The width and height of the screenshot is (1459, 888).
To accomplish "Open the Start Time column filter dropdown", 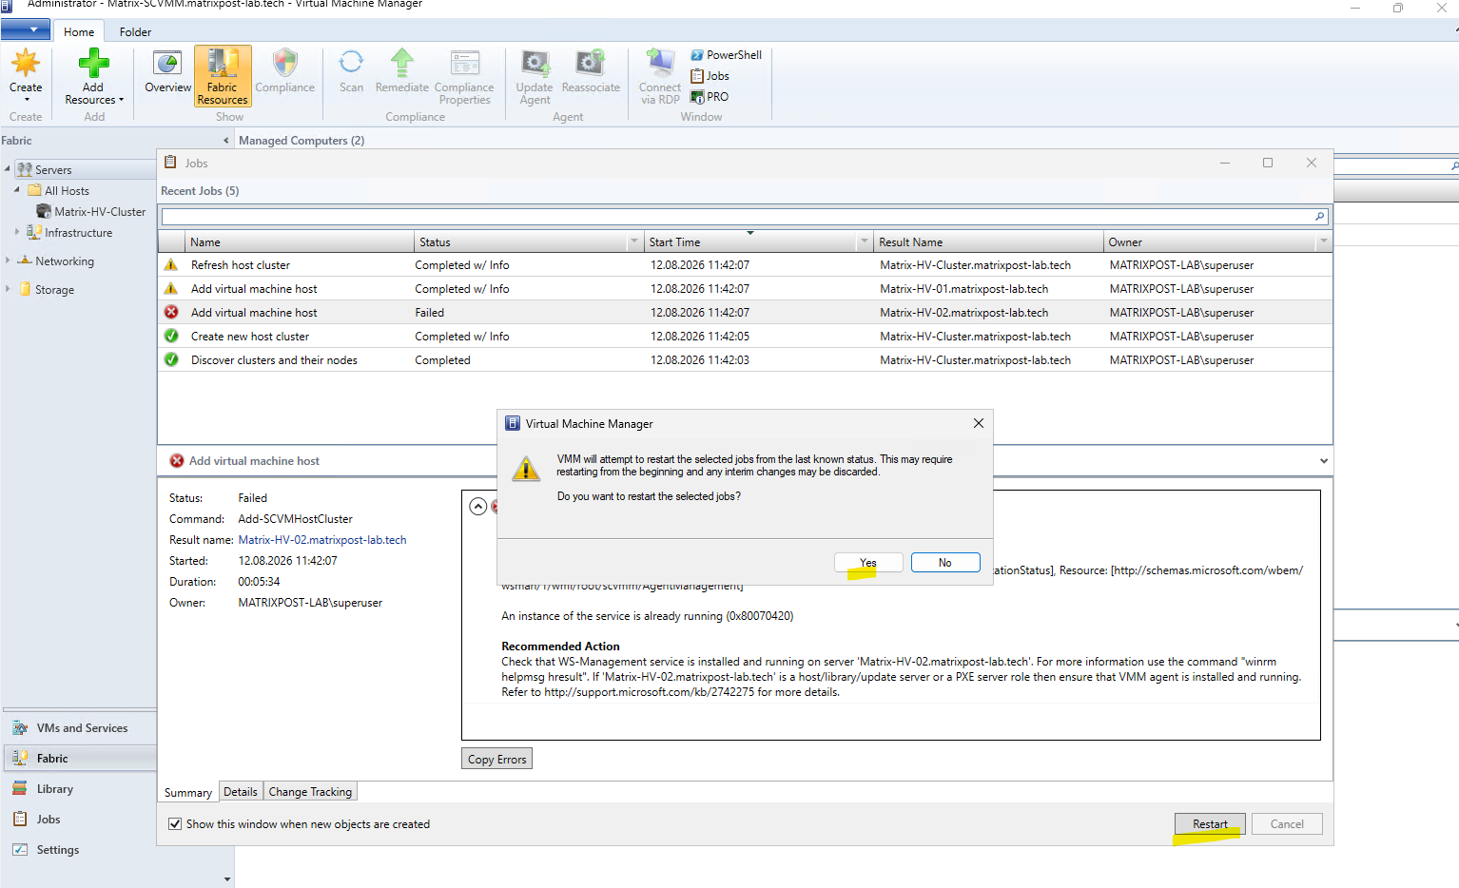I will coord(865,242).
